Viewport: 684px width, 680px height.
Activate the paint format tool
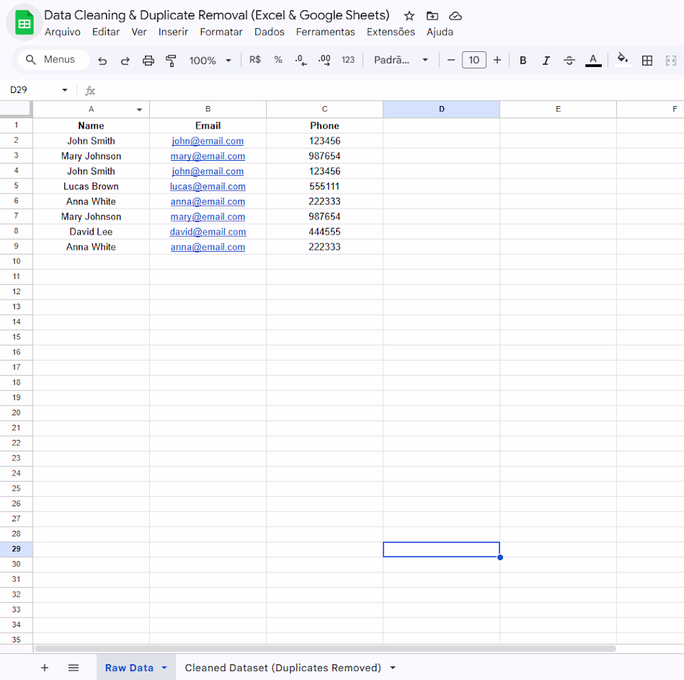(x=171, y=60)
